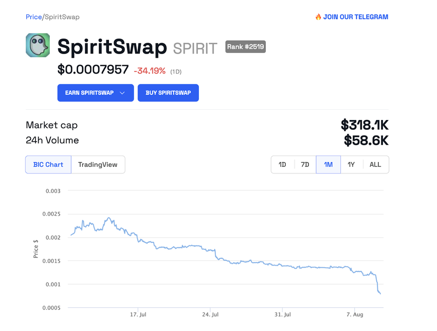Click the Rank #2519 badge
The height and width of the screenshot is (331, 437).
[246, 47]
